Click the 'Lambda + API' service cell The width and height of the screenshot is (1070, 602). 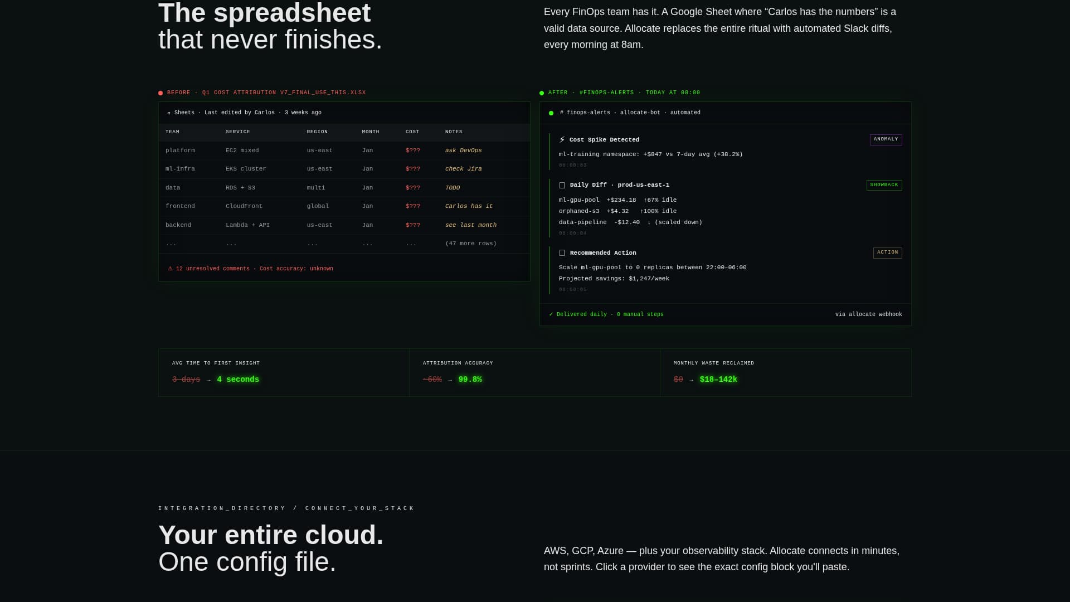tap(248, 225)
